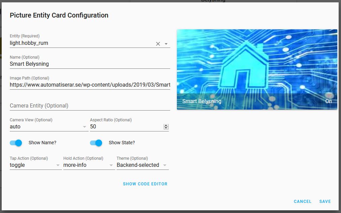Click the On state in preview
341x213 pixels.
click(x=329, y=101)
